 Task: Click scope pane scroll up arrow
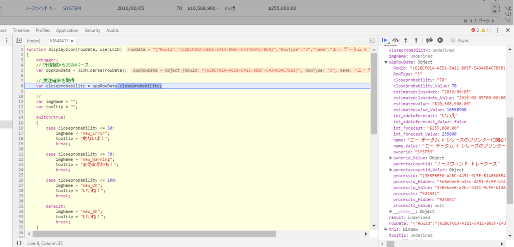tap(510, 50)
